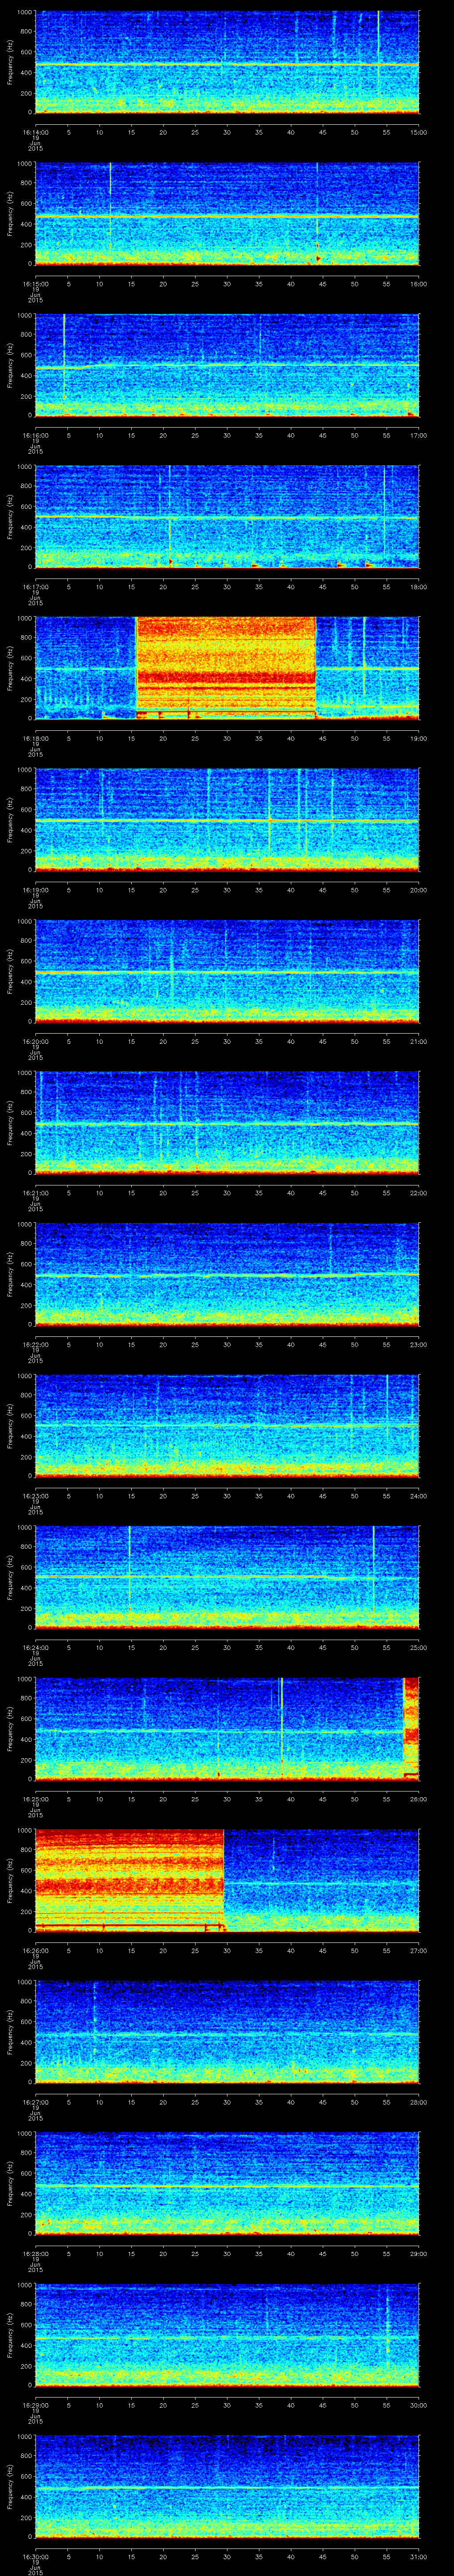This screenshot has height=2576, width=454.
Task: Click the 16:24:00 time axis label
Action: tap(35, 1647)
